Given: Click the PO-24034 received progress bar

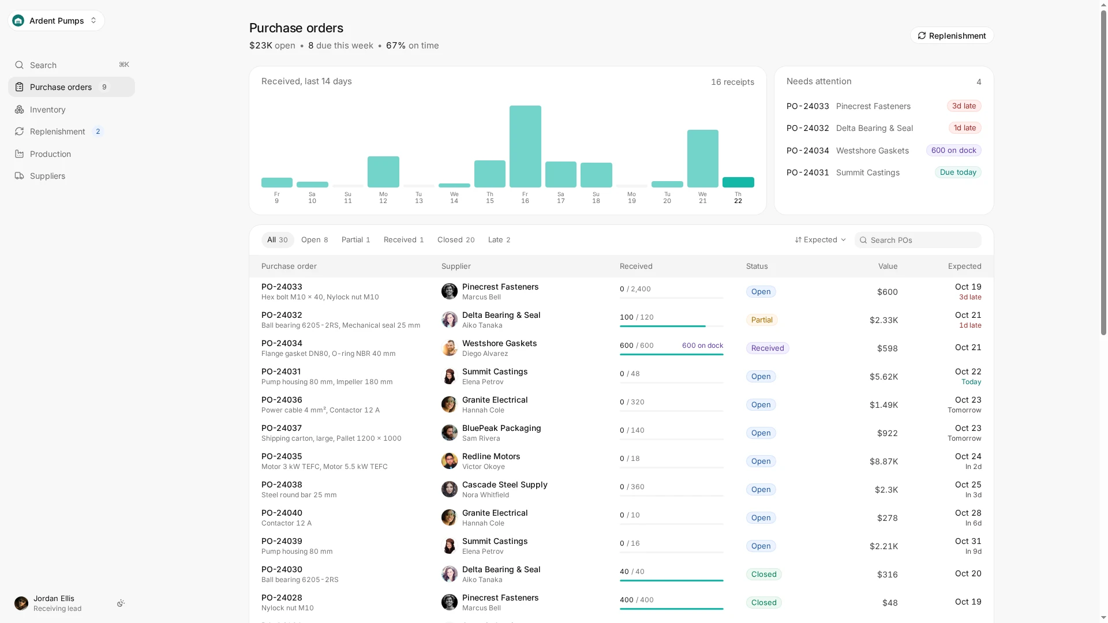Looking at the screenshot, I should (672, 355).
